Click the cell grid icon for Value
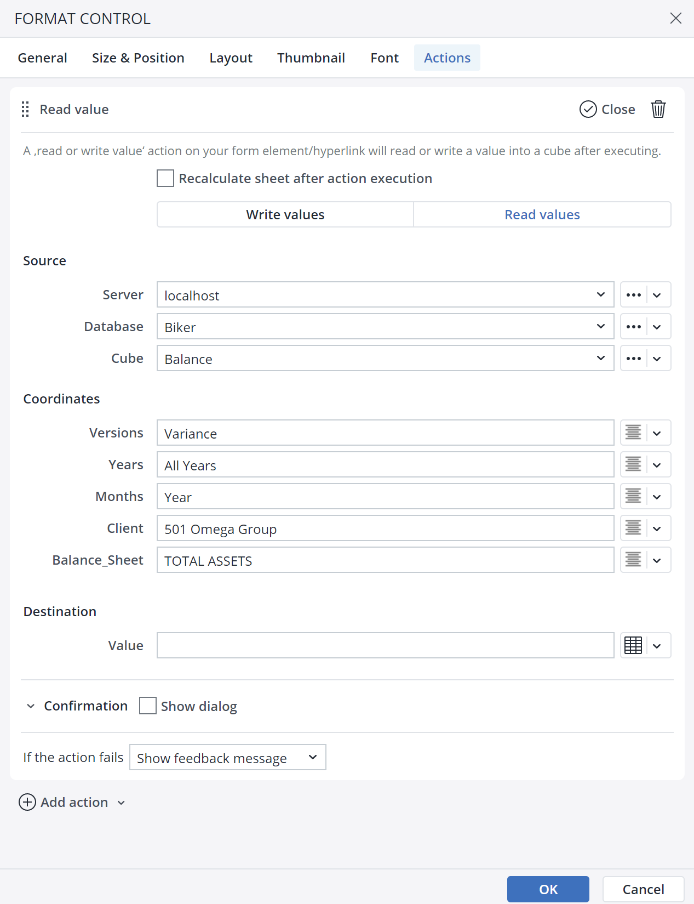Viewport: 694px width, 904px height. 633,646
